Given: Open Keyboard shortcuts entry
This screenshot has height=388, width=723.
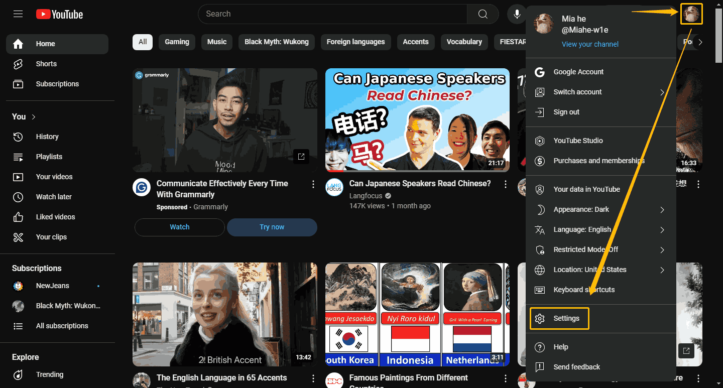Looking at the screenshot, I should (601, 290).
